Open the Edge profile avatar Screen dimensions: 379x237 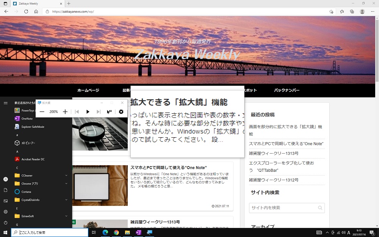362,11
